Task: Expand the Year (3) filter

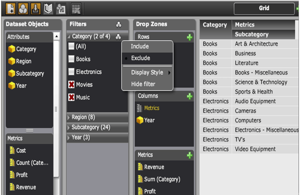Action: (x=69, y=138)
